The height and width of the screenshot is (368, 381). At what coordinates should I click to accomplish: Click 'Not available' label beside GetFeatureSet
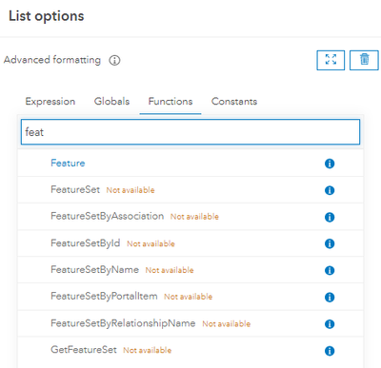(x=148, y=350)
